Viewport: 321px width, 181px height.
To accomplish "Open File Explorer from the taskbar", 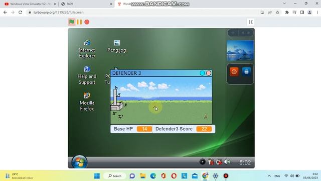I will pos(142,176).
